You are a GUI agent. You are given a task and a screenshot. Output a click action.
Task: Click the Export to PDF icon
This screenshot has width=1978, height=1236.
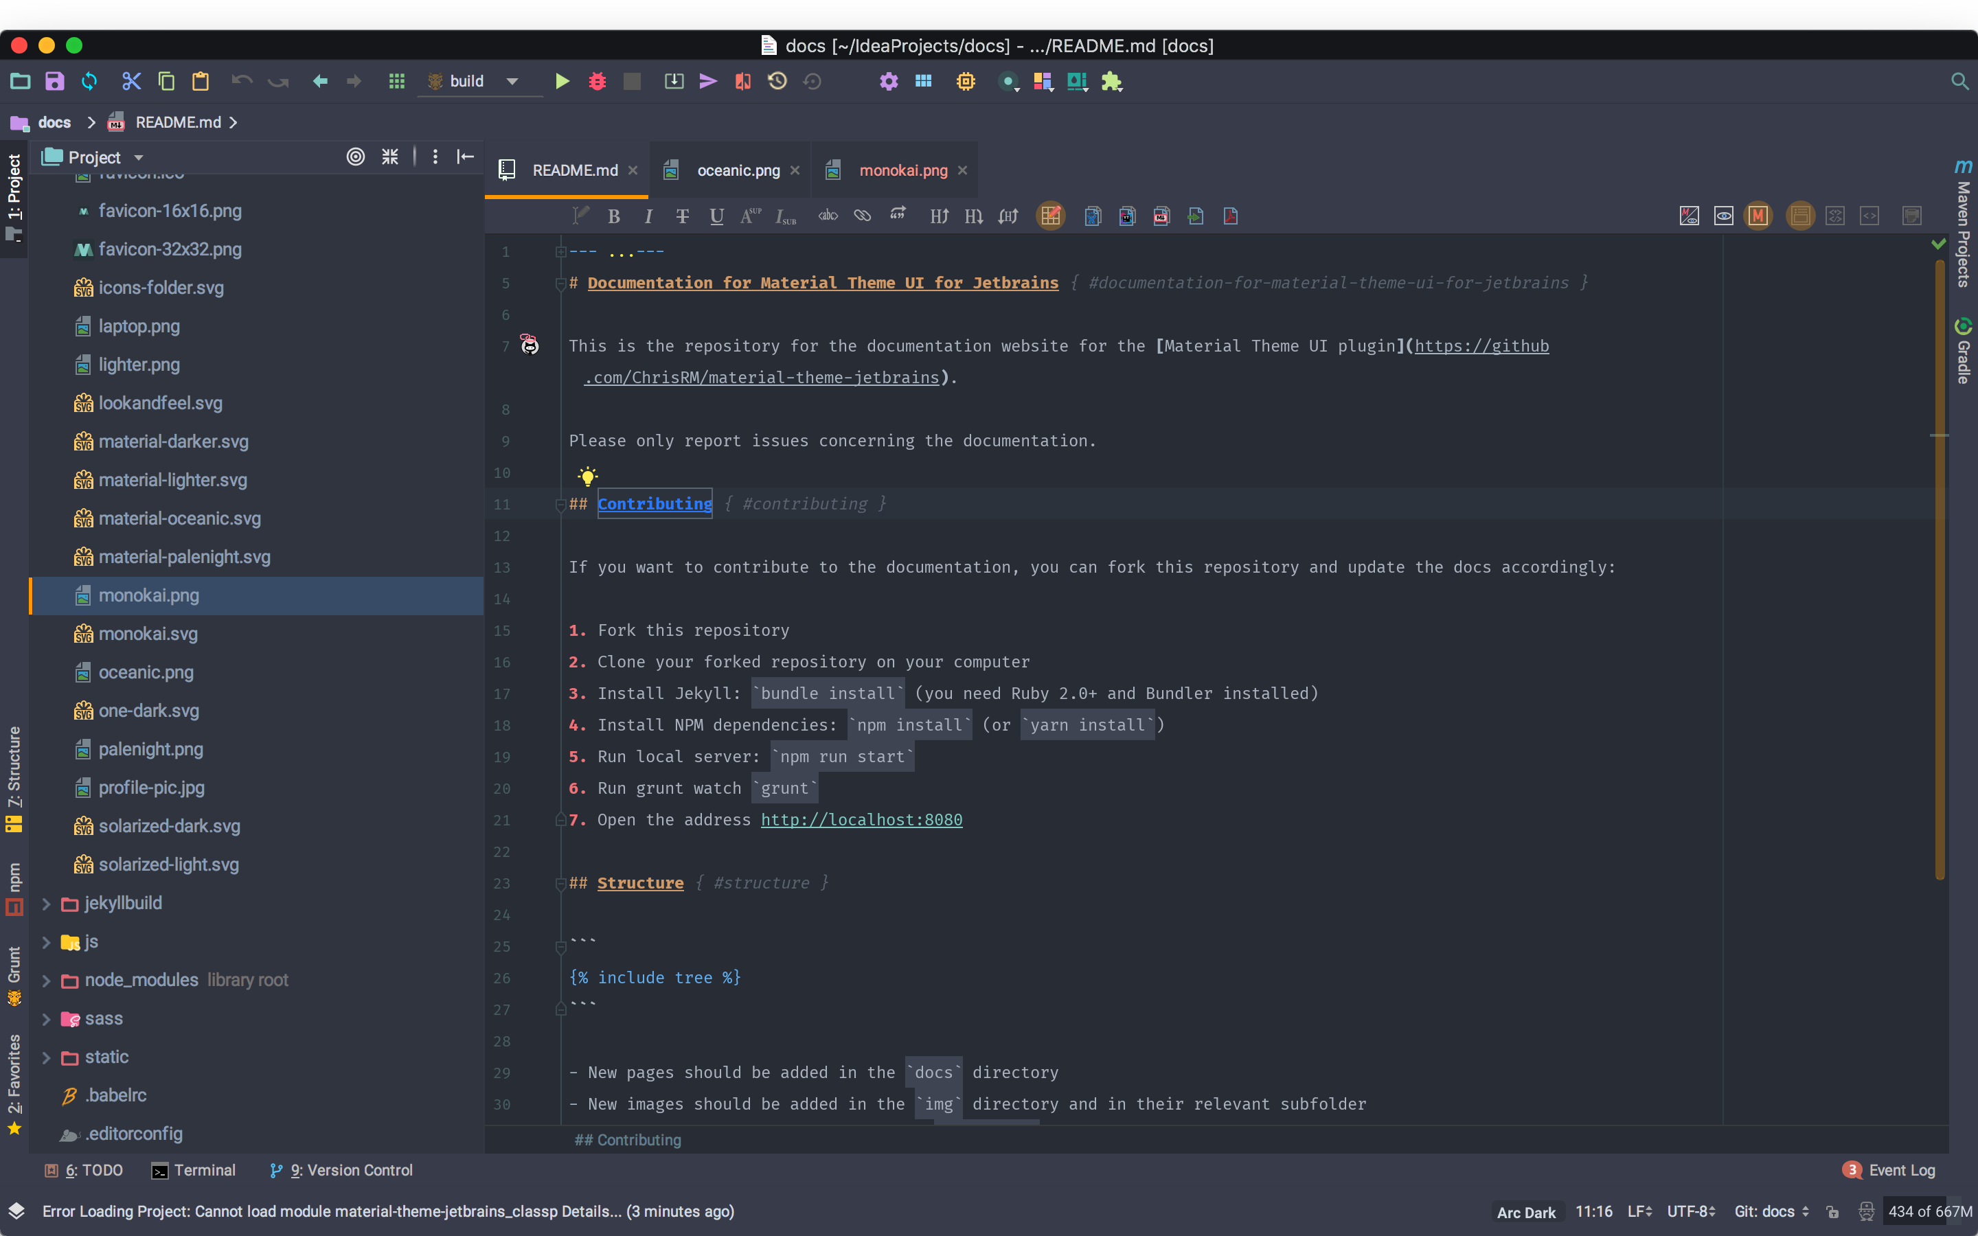pyautogui.click(x=1230, y=216)
